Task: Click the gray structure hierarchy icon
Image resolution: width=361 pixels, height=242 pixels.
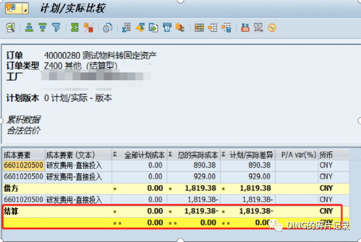Action: (259, 28)
